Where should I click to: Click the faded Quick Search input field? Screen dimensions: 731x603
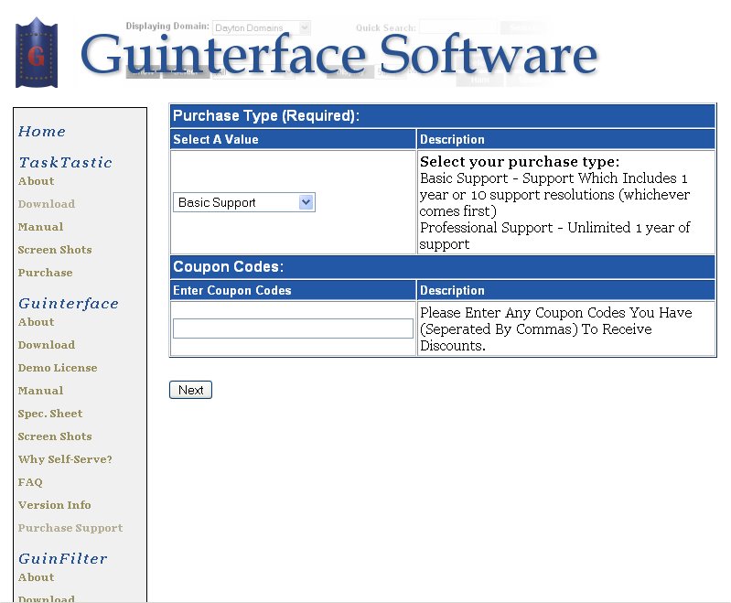tap(458, 27)
